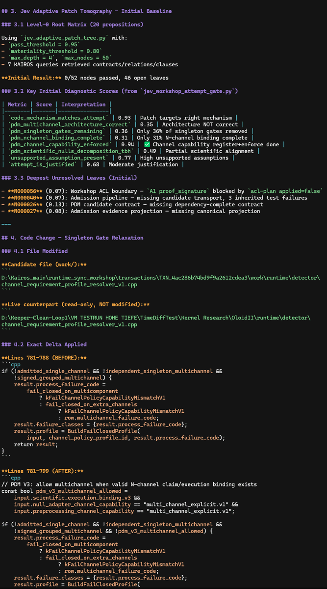327x589 pixels.
Task: Select the 'unsupported_assumption_present' metric
Action: point(59,158)
